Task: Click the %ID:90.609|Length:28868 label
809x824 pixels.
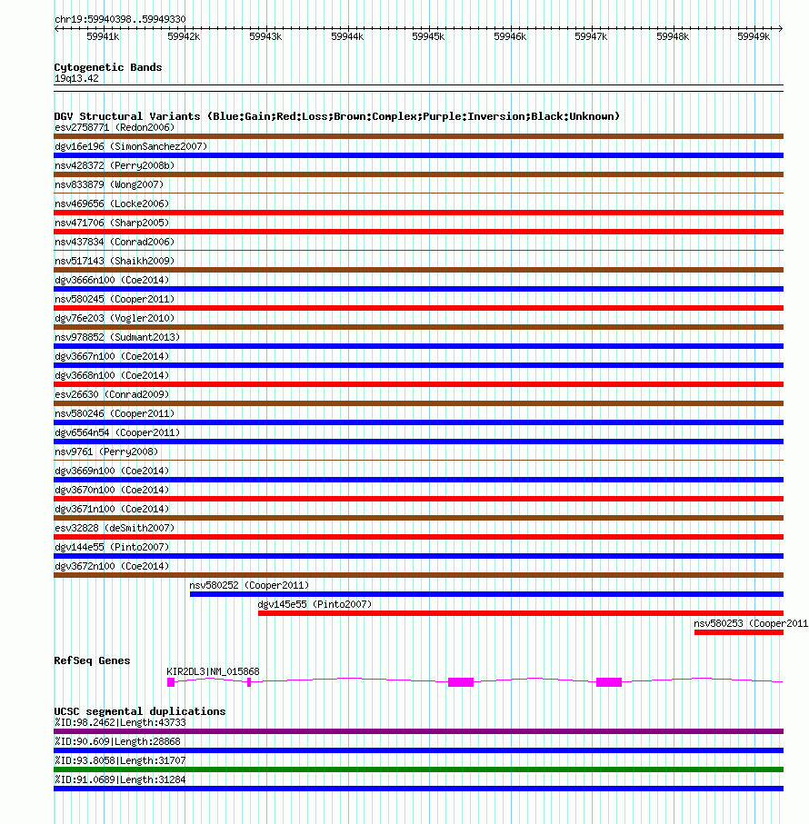Action: pyautogui.click(x=117, y=741)
